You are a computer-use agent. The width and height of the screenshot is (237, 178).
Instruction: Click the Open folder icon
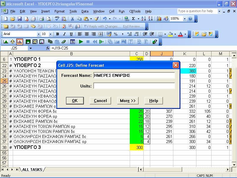(x=13, y=19)
